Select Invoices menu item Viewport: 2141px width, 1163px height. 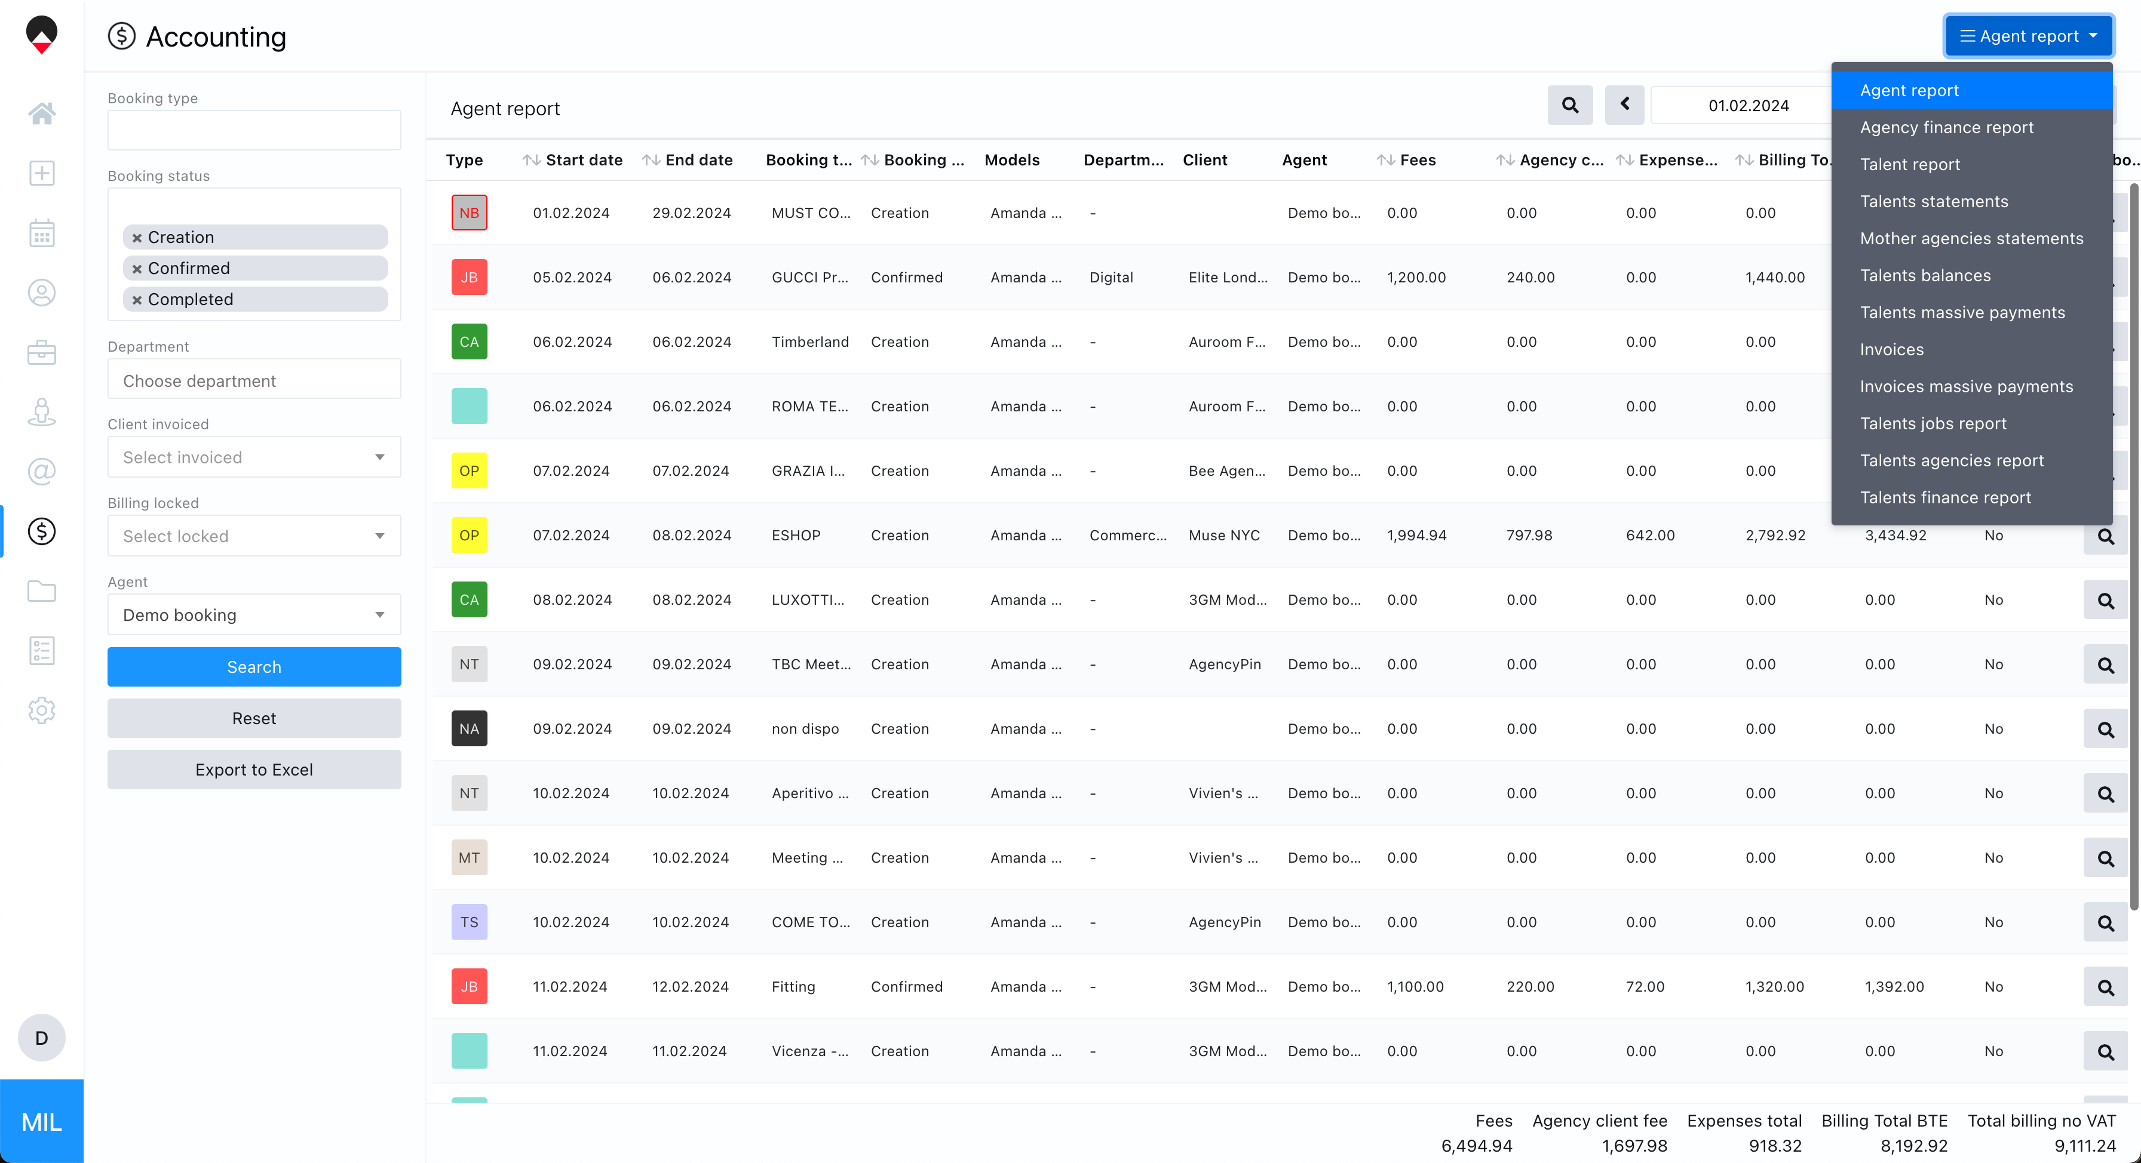[x=1971, y=350]
